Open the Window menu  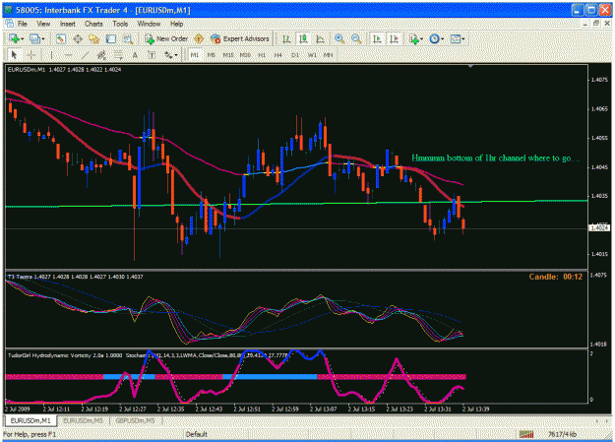[149, 24]
